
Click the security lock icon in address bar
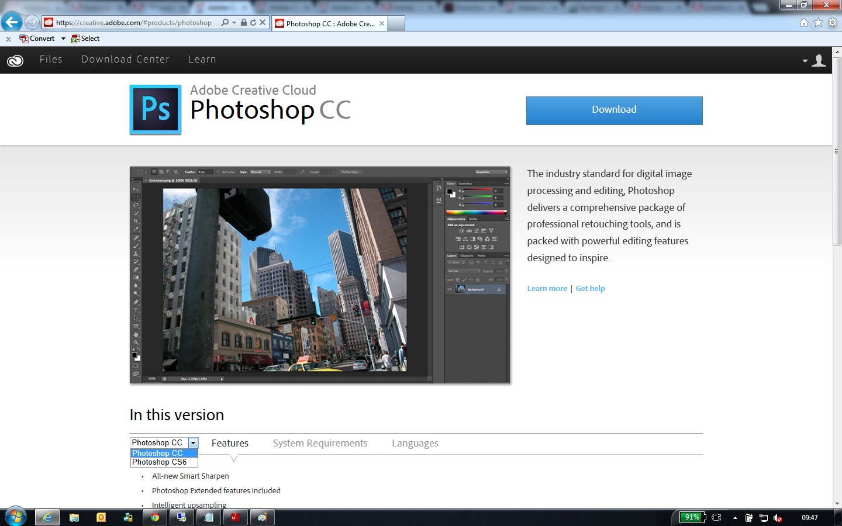click(244, 23)
